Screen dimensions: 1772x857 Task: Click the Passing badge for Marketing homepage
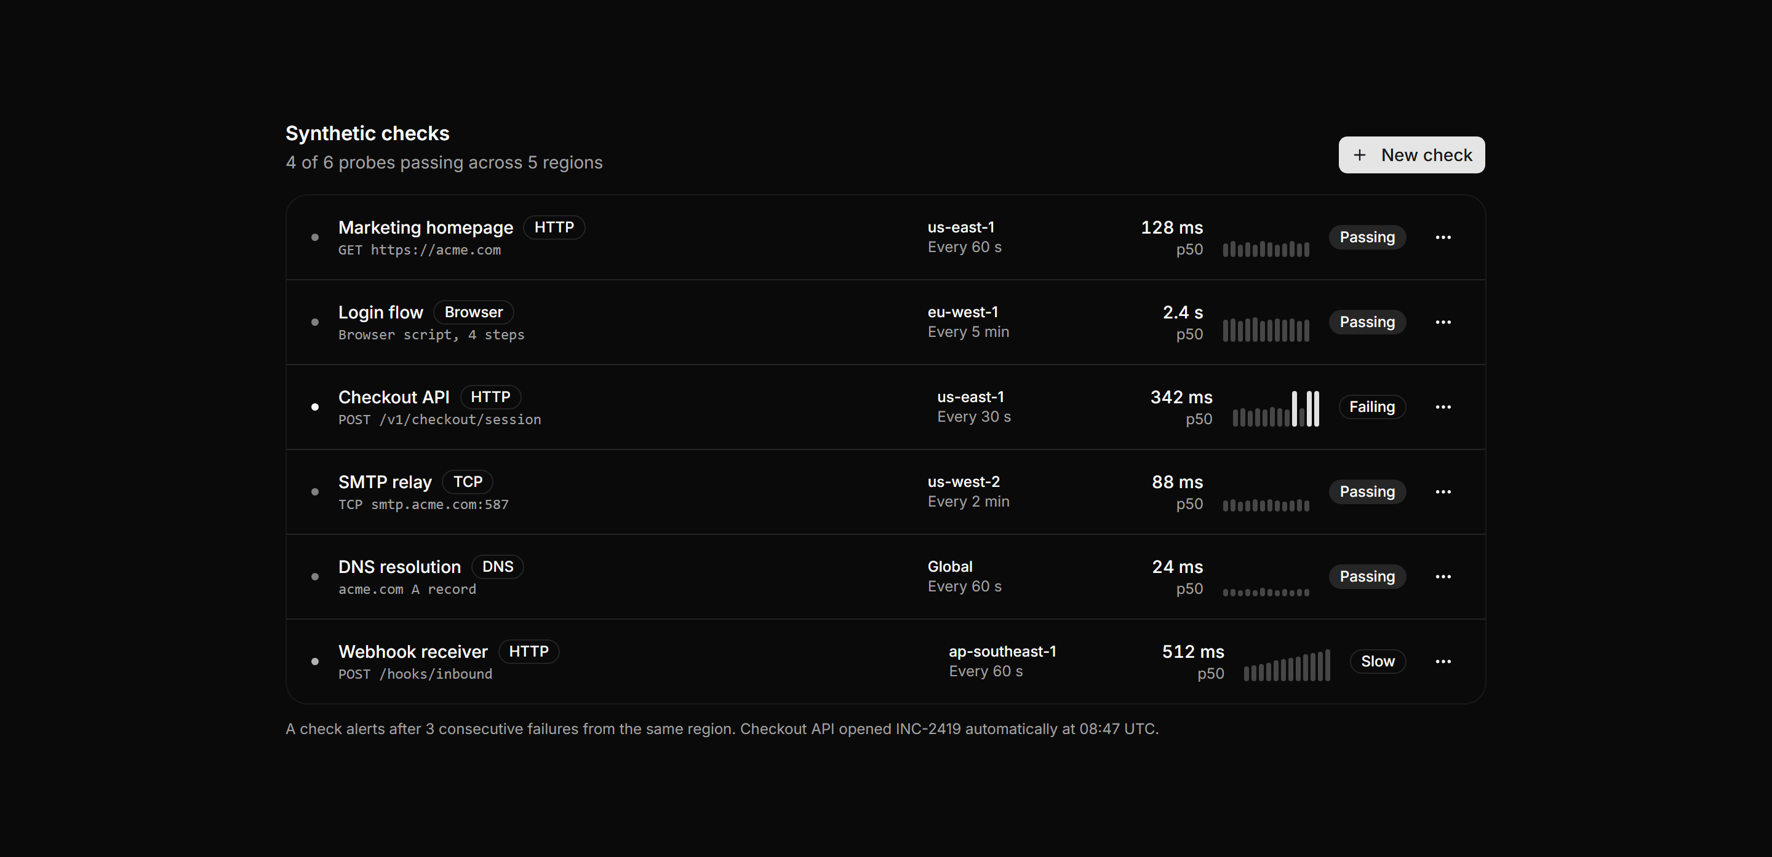(x=1367, y=237)
